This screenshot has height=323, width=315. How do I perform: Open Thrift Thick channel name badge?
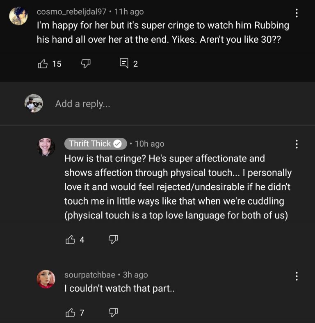pos(96,143)
